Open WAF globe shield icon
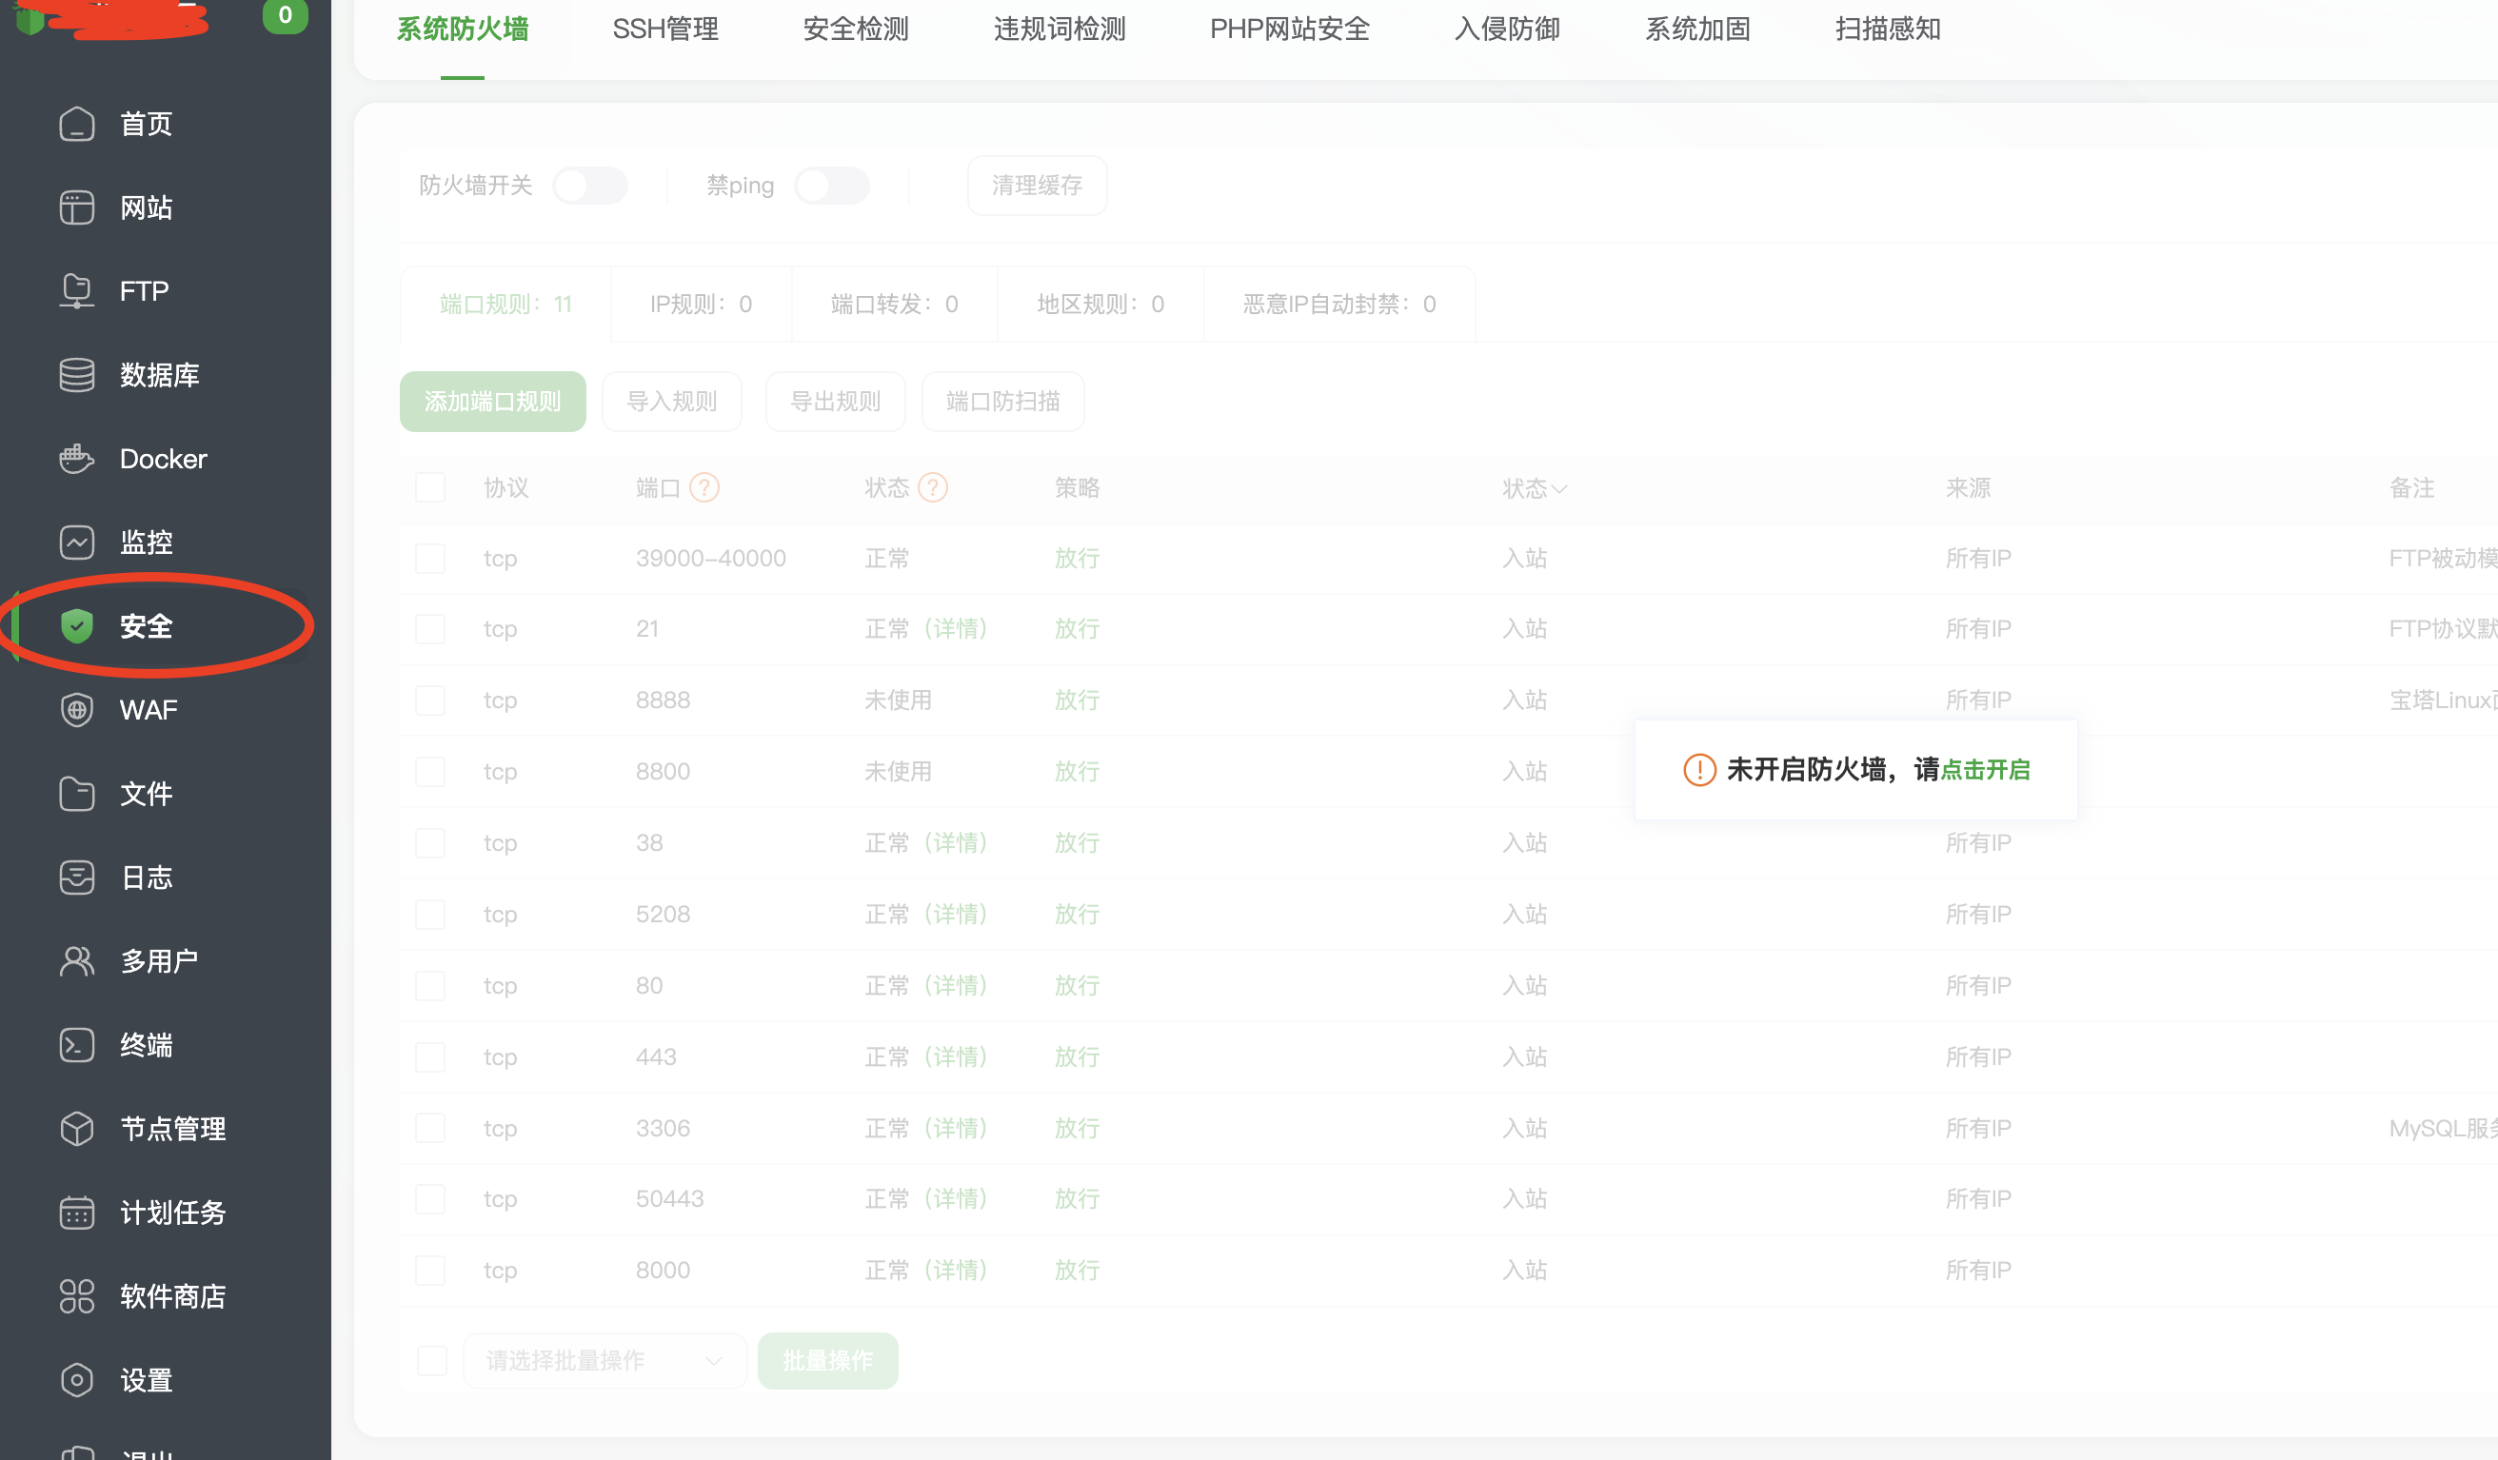Screen dimensions: 2498x1460 (76, 710)
